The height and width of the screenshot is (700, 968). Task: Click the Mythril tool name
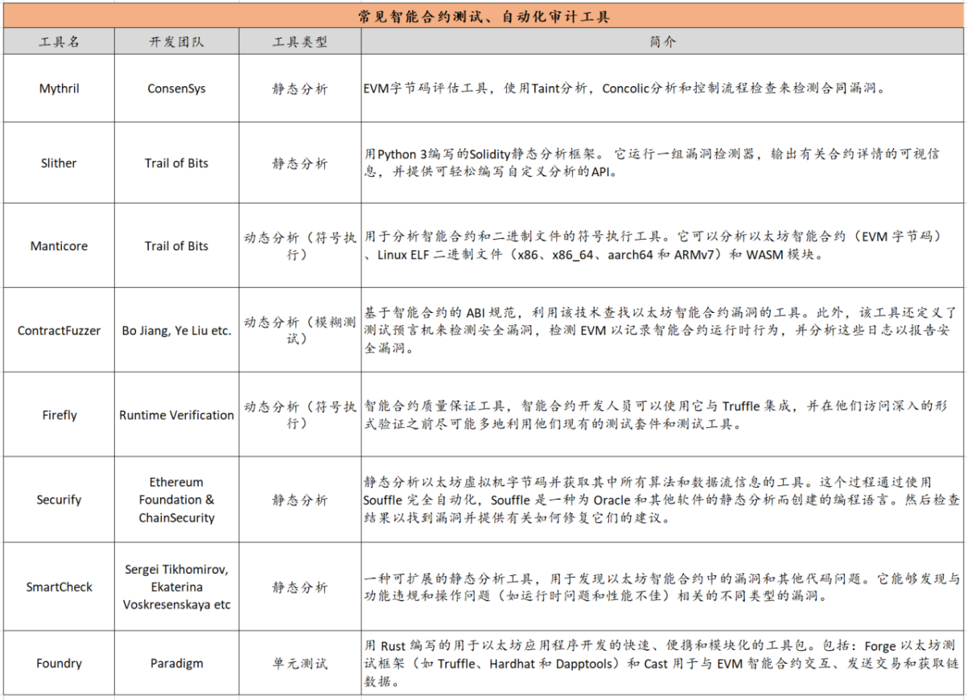57,89
